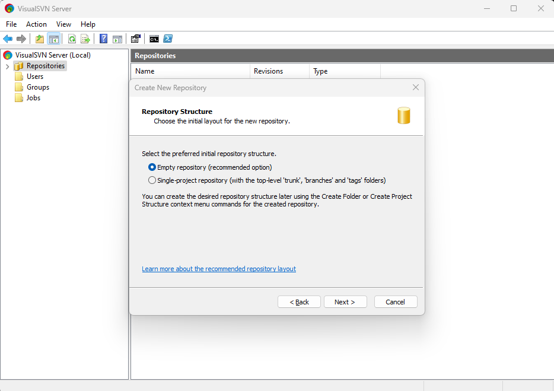
Task: Sort list by the Revisions column header
Action: 268,71
